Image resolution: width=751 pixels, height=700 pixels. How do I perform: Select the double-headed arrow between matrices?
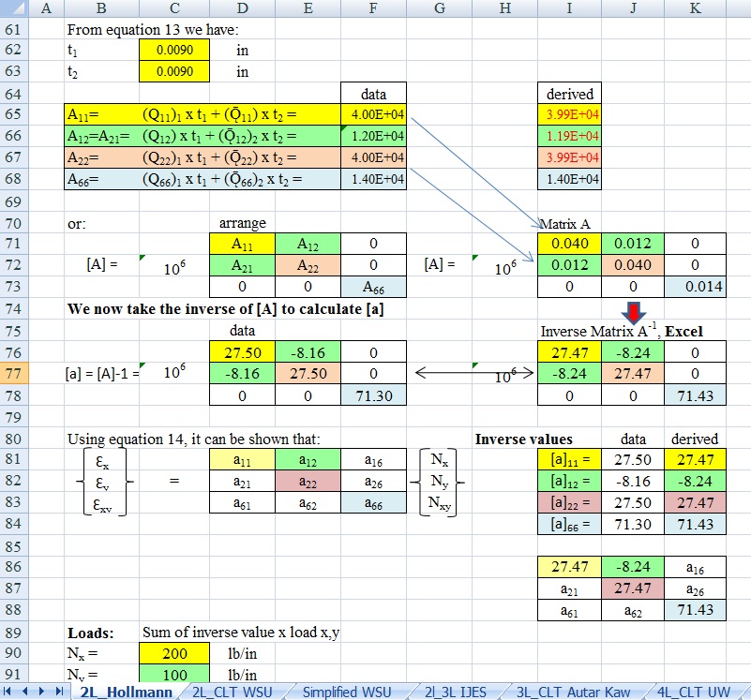(473, 373)
